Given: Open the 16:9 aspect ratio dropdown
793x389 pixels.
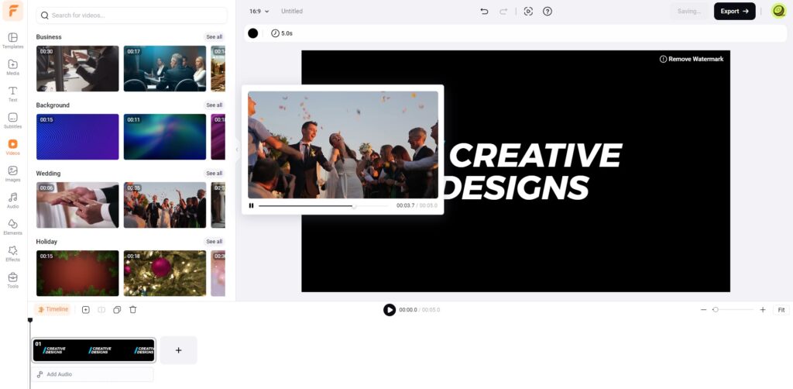Looking at the screenshot, I should pyautogui.click(x=259, y=11).
